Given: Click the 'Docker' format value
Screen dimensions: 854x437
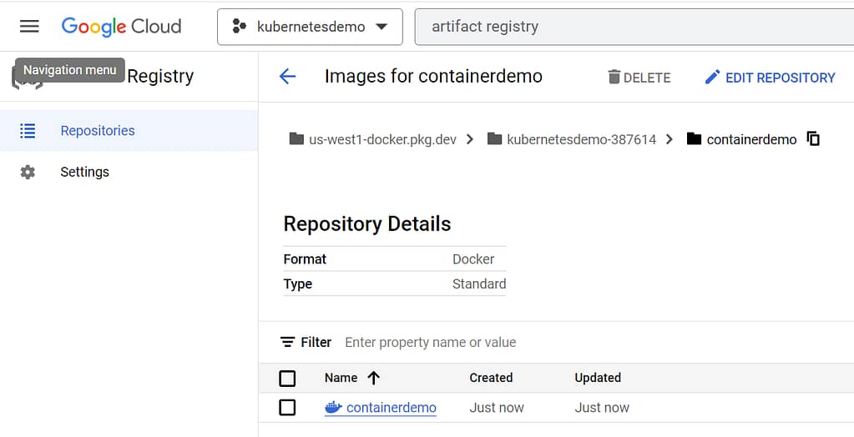Looking at the screenshot, I should click(473, 259).
